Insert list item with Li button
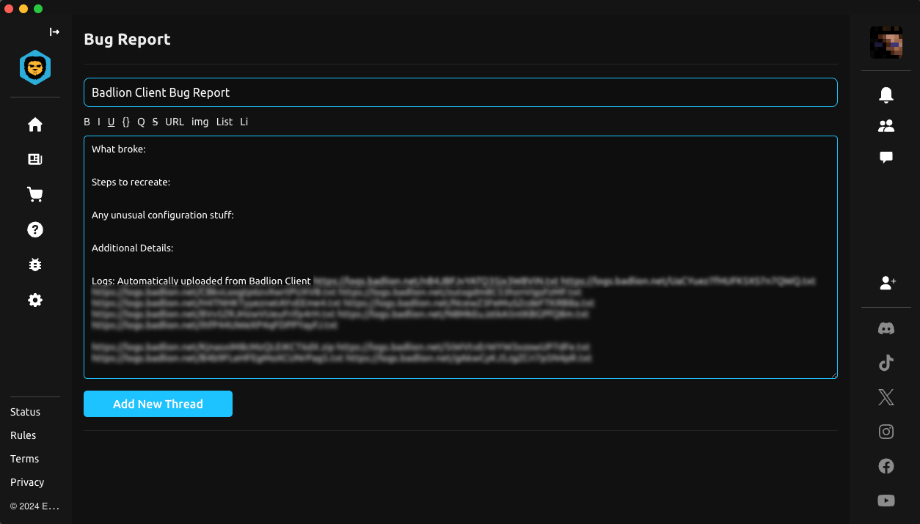Viewport: 920px width, 524px height. [244, 122]
